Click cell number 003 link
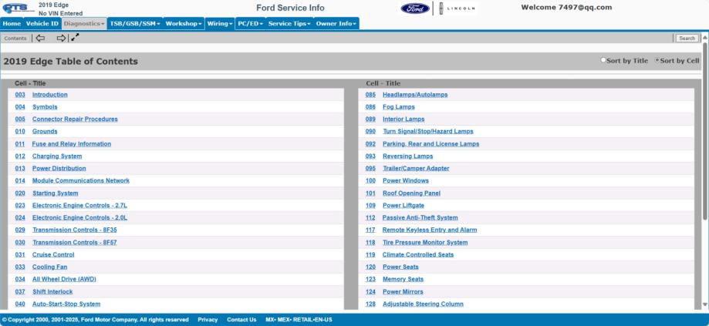Viewport: 709px width, 326px height. coord(20,94)
